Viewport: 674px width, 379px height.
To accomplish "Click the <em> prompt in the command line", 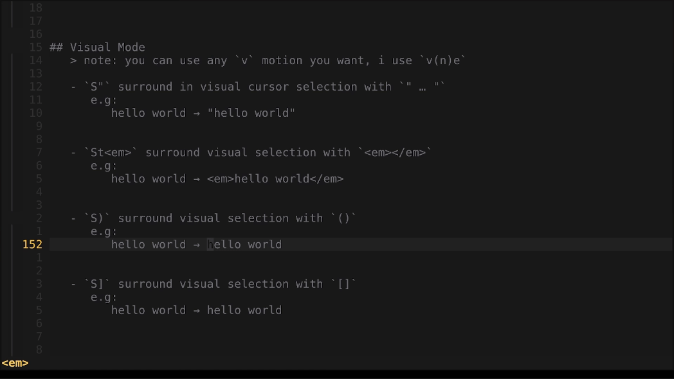I will (x=15, y=363).
